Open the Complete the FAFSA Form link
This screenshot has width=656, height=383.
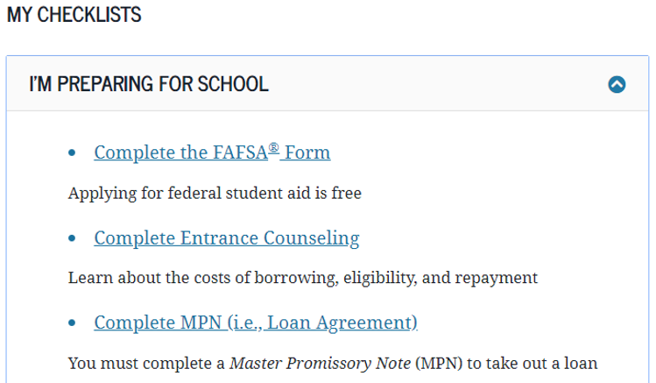click(x=212, y=152)
